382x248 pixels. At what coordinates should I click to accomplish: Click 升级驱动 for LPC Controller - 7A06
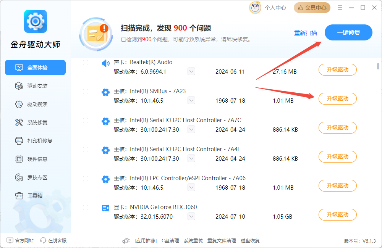[338, 185]
